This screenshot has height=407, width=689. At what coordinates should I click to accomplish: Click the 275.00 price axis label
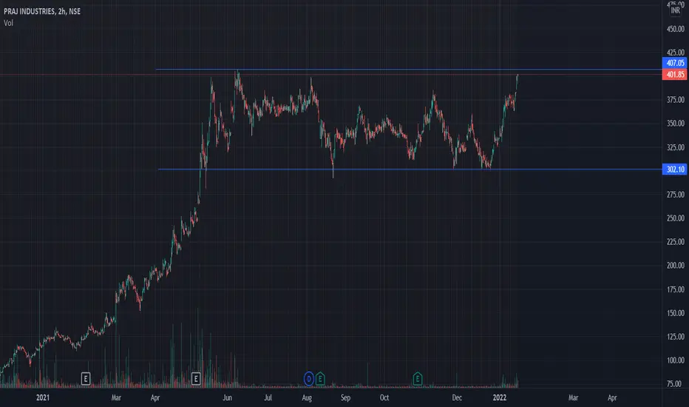pos(676,195)
